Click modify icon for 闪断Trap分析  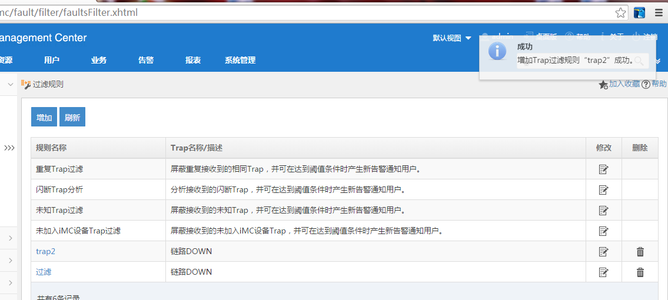point(603,190)
